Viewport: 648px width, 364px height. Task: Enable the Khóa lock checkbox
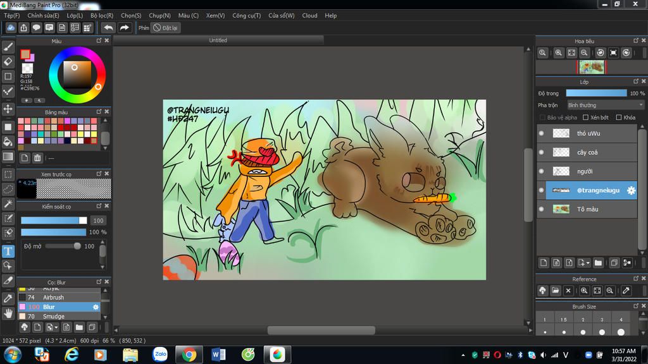(x=619, y=118)
